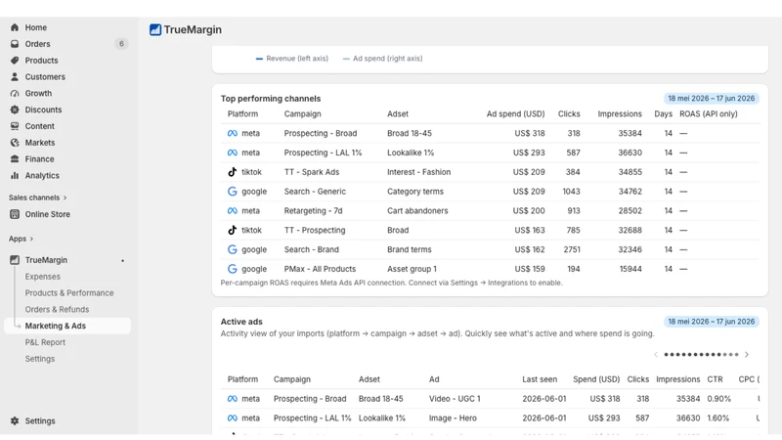The width and height of the screenshot is (782, 440).
Task: Click the meta icon in Retargeting - 7d row
Action: pyautogui.click(x=233, y=211)
